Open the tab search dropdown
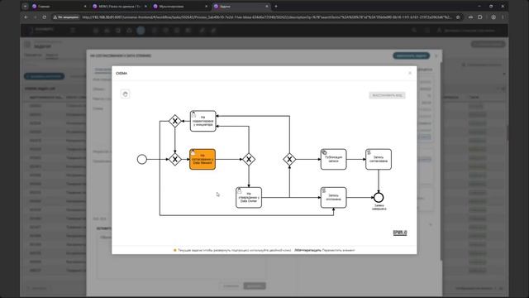 point(25,6)
